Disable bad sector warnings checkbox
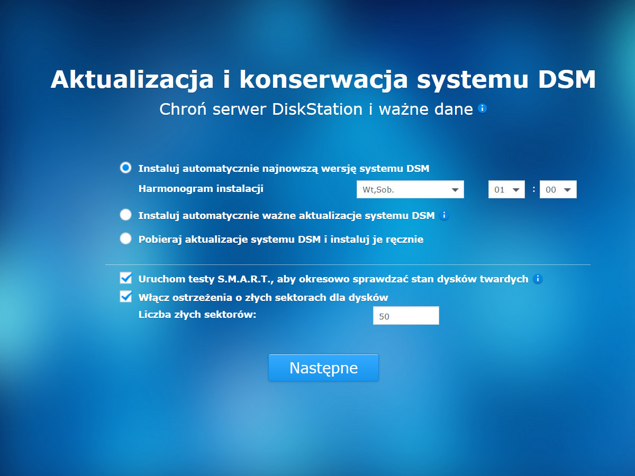Image resolution: width=635 pixels, height=476 pixels. pos(126,296)
